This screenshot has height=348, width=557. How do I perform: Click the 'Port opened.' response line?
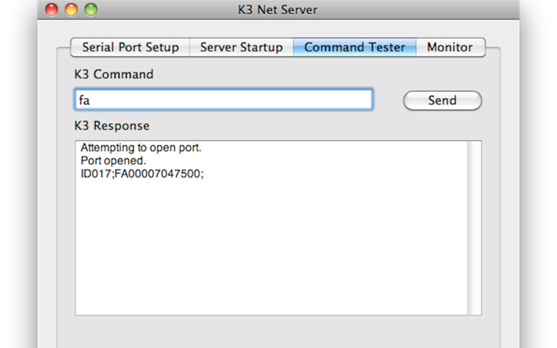click(113, 161)
